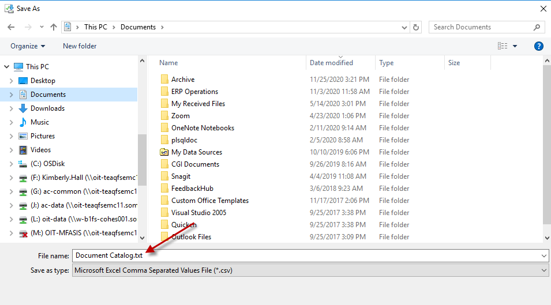The height and width of the screenshot is (305, 551).
Task: Select Desktop in navigation pane
Action: [43, 81]
